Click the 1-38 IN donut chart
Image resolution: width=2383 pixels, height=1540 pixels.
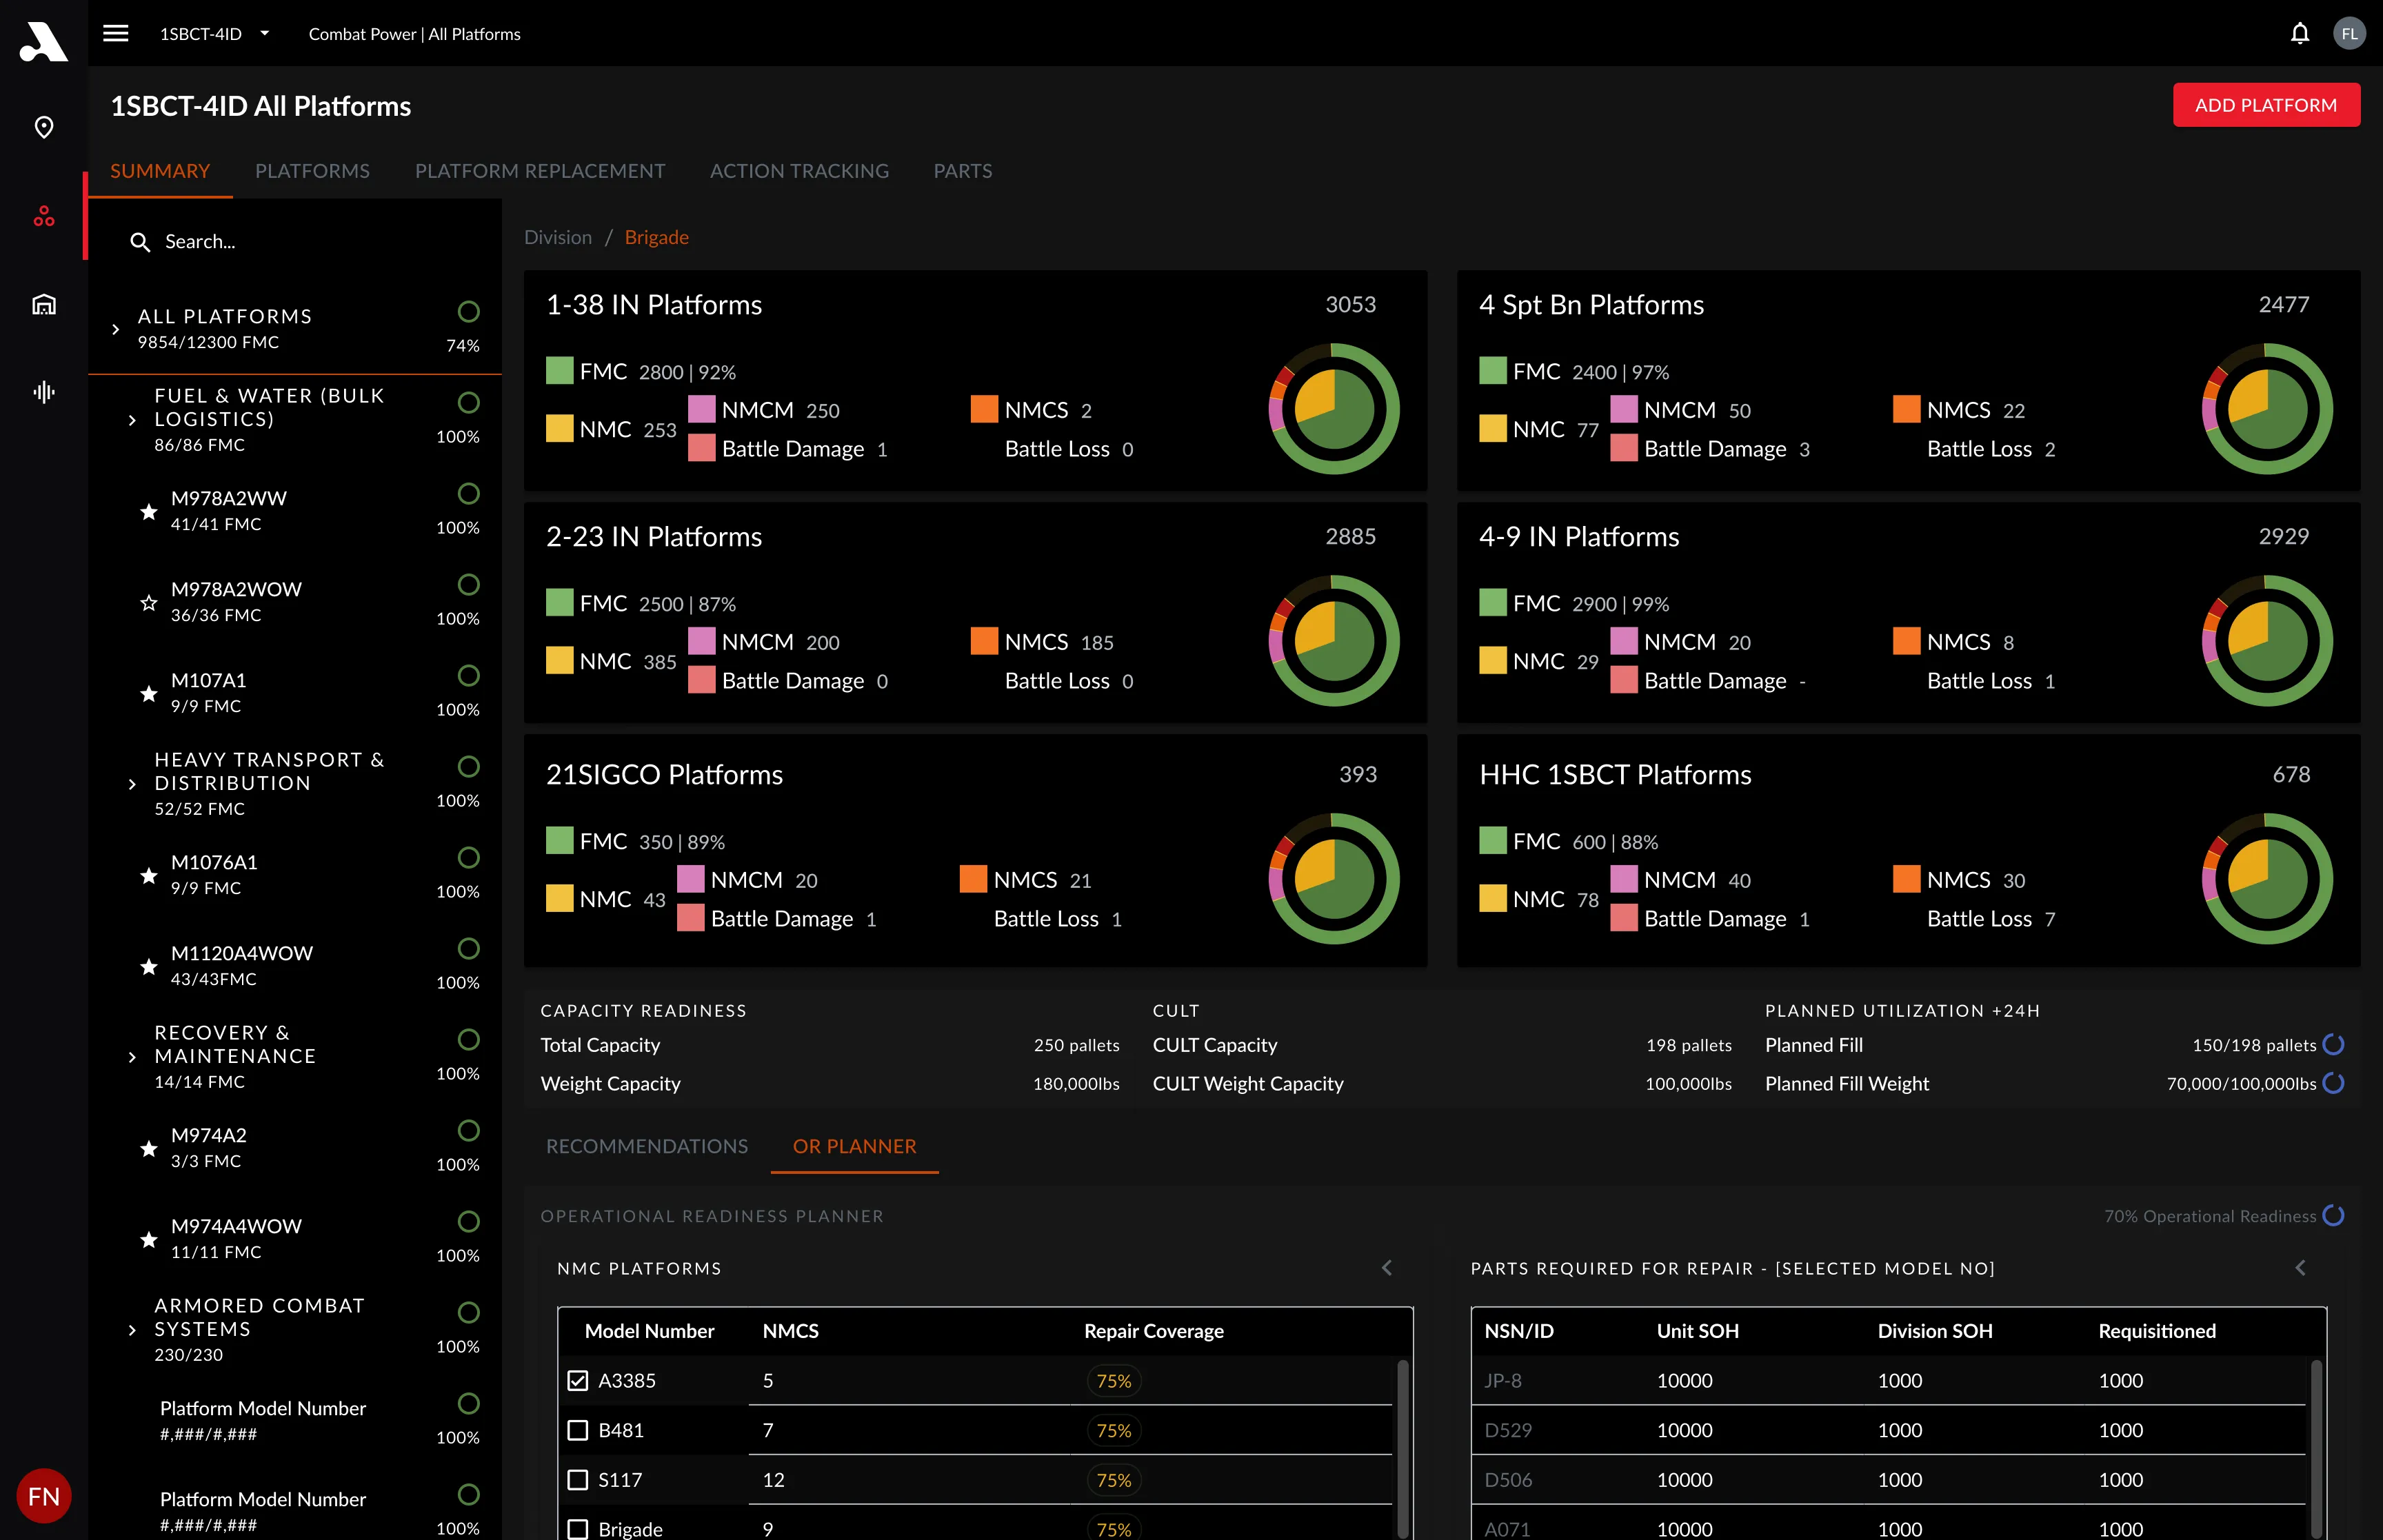pos(1334,409)
